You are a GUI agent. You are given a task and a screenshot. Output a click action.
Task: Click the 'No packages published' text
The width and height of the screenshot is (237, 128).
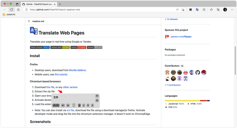coord(175,55)
